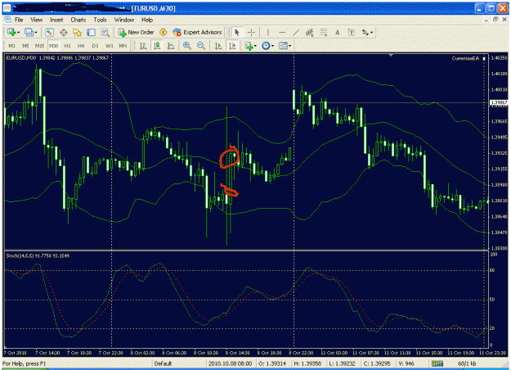
Task: Expand the Templates dropdown arrow
Action: [289, 46]
